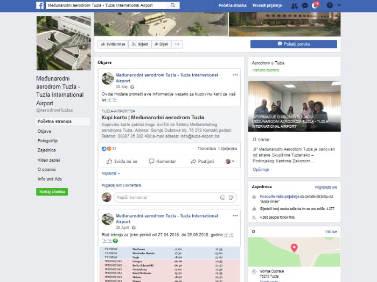Click the address icon beside Gornje Dubrave
The image size is (377, 282).
pyautogui.click(x=254, y=271)
